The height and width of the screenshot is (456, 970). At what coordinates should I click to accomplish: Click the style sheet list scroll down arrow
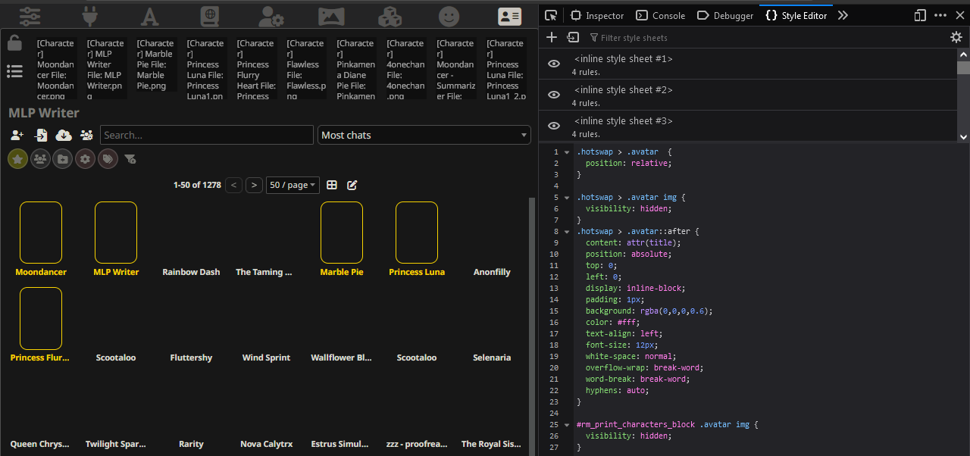coord(963,137)
